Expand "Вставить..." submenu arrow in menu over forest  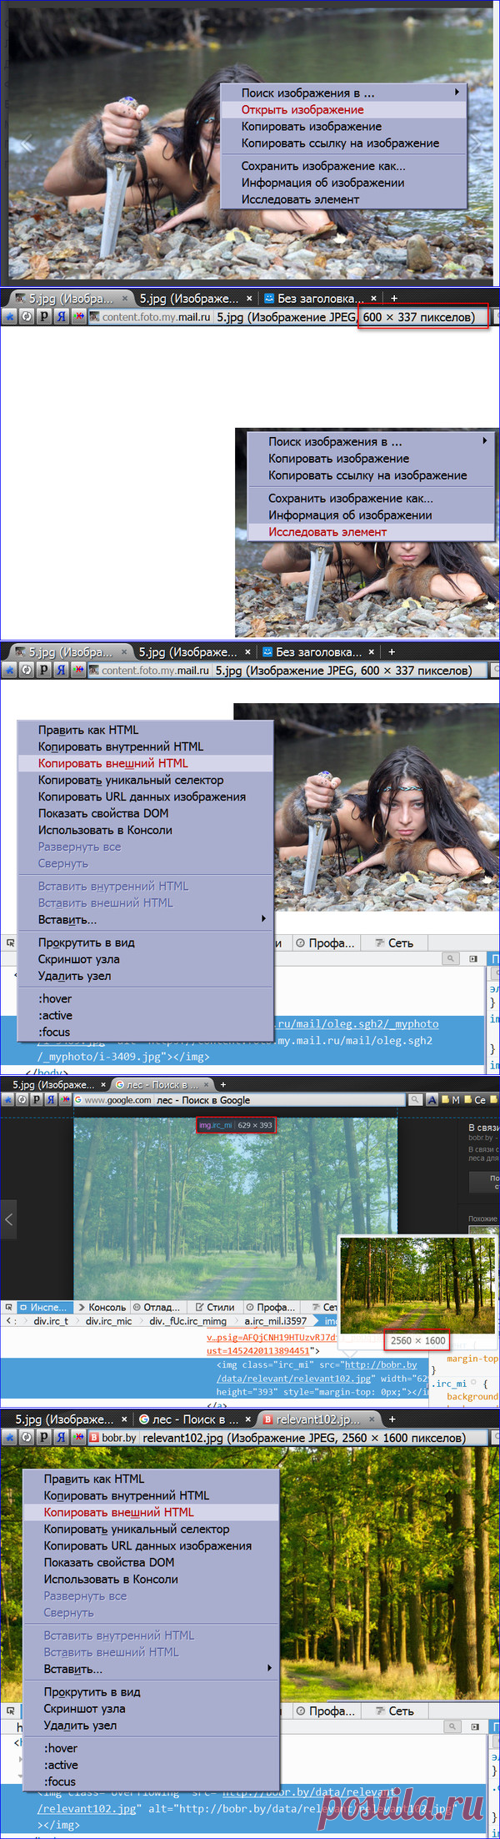point(269,1668)
